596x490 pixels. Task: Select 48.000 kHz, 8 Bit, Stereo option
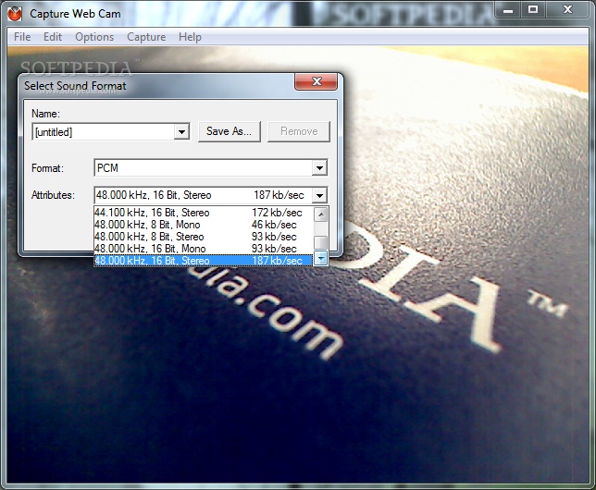click(204, 237)
